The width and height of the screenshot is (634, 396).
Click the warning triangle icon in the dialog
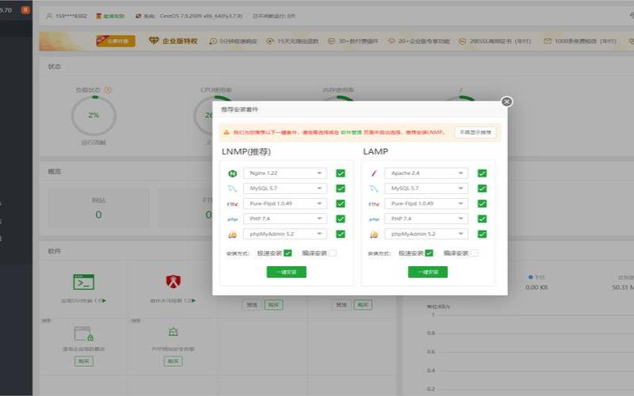point(227,132)
